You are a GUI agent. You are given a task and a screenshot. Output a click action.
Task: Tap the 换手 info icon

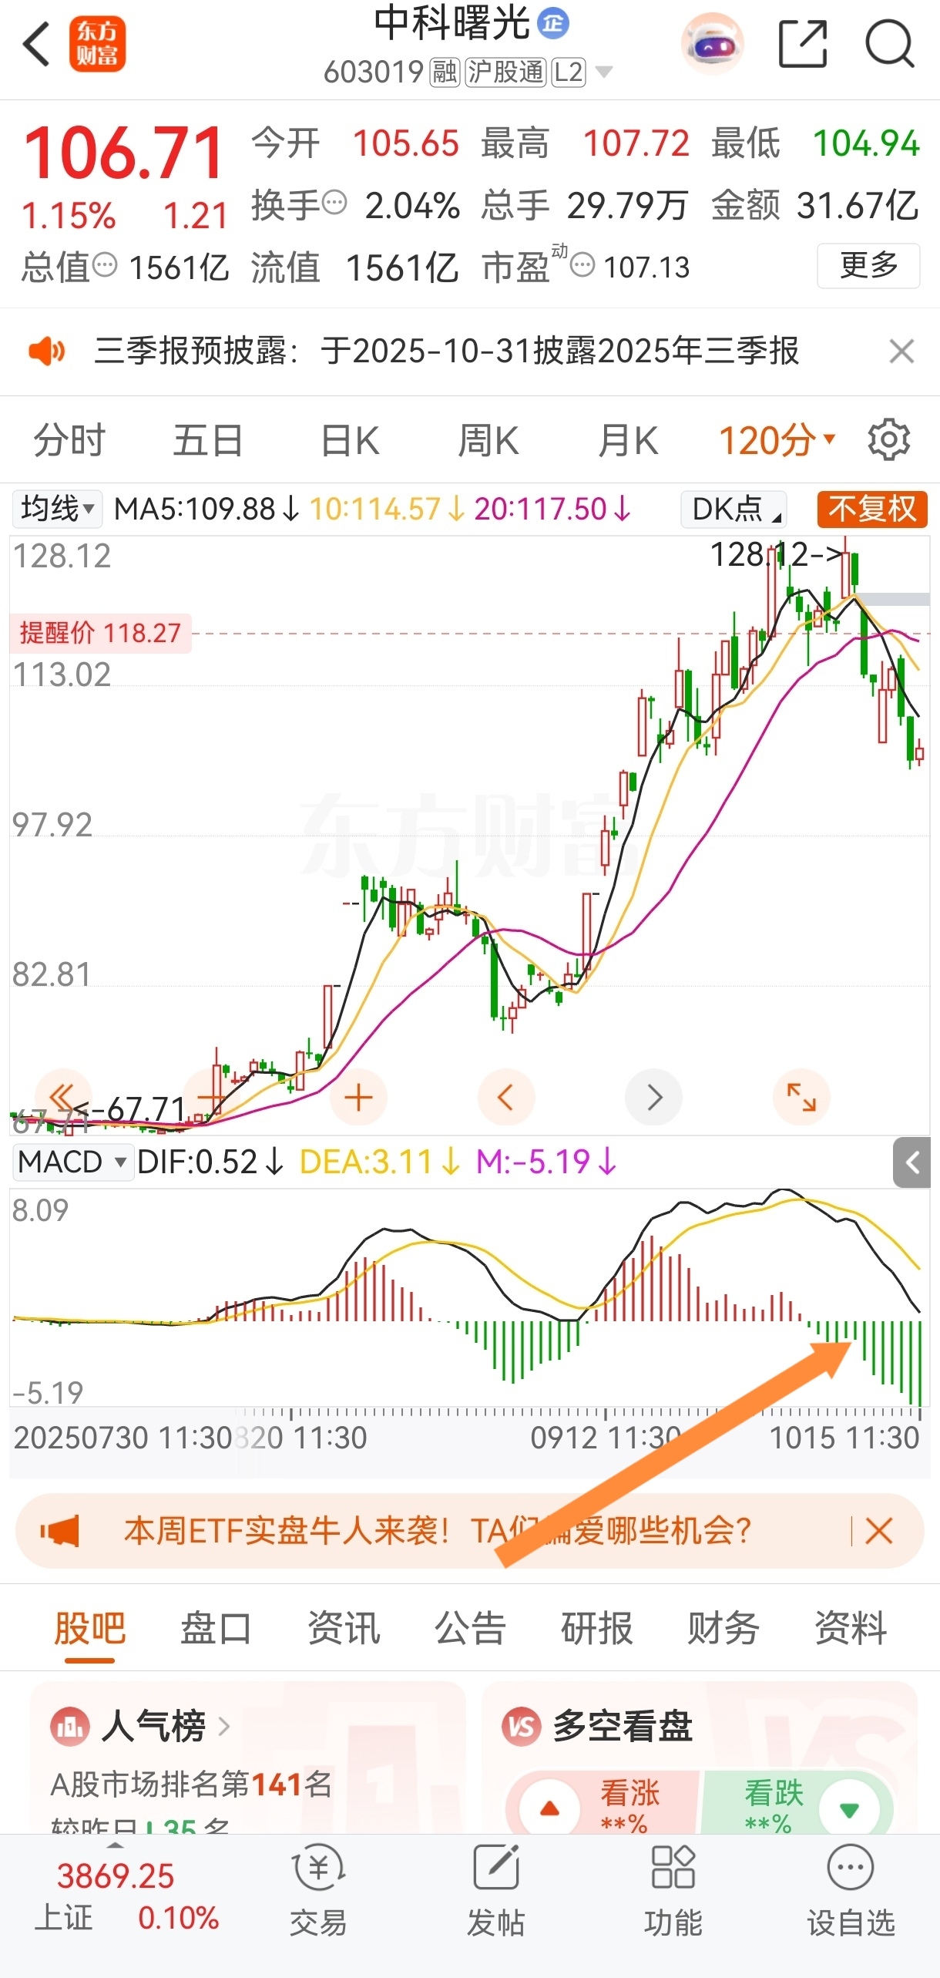[334, 204]
